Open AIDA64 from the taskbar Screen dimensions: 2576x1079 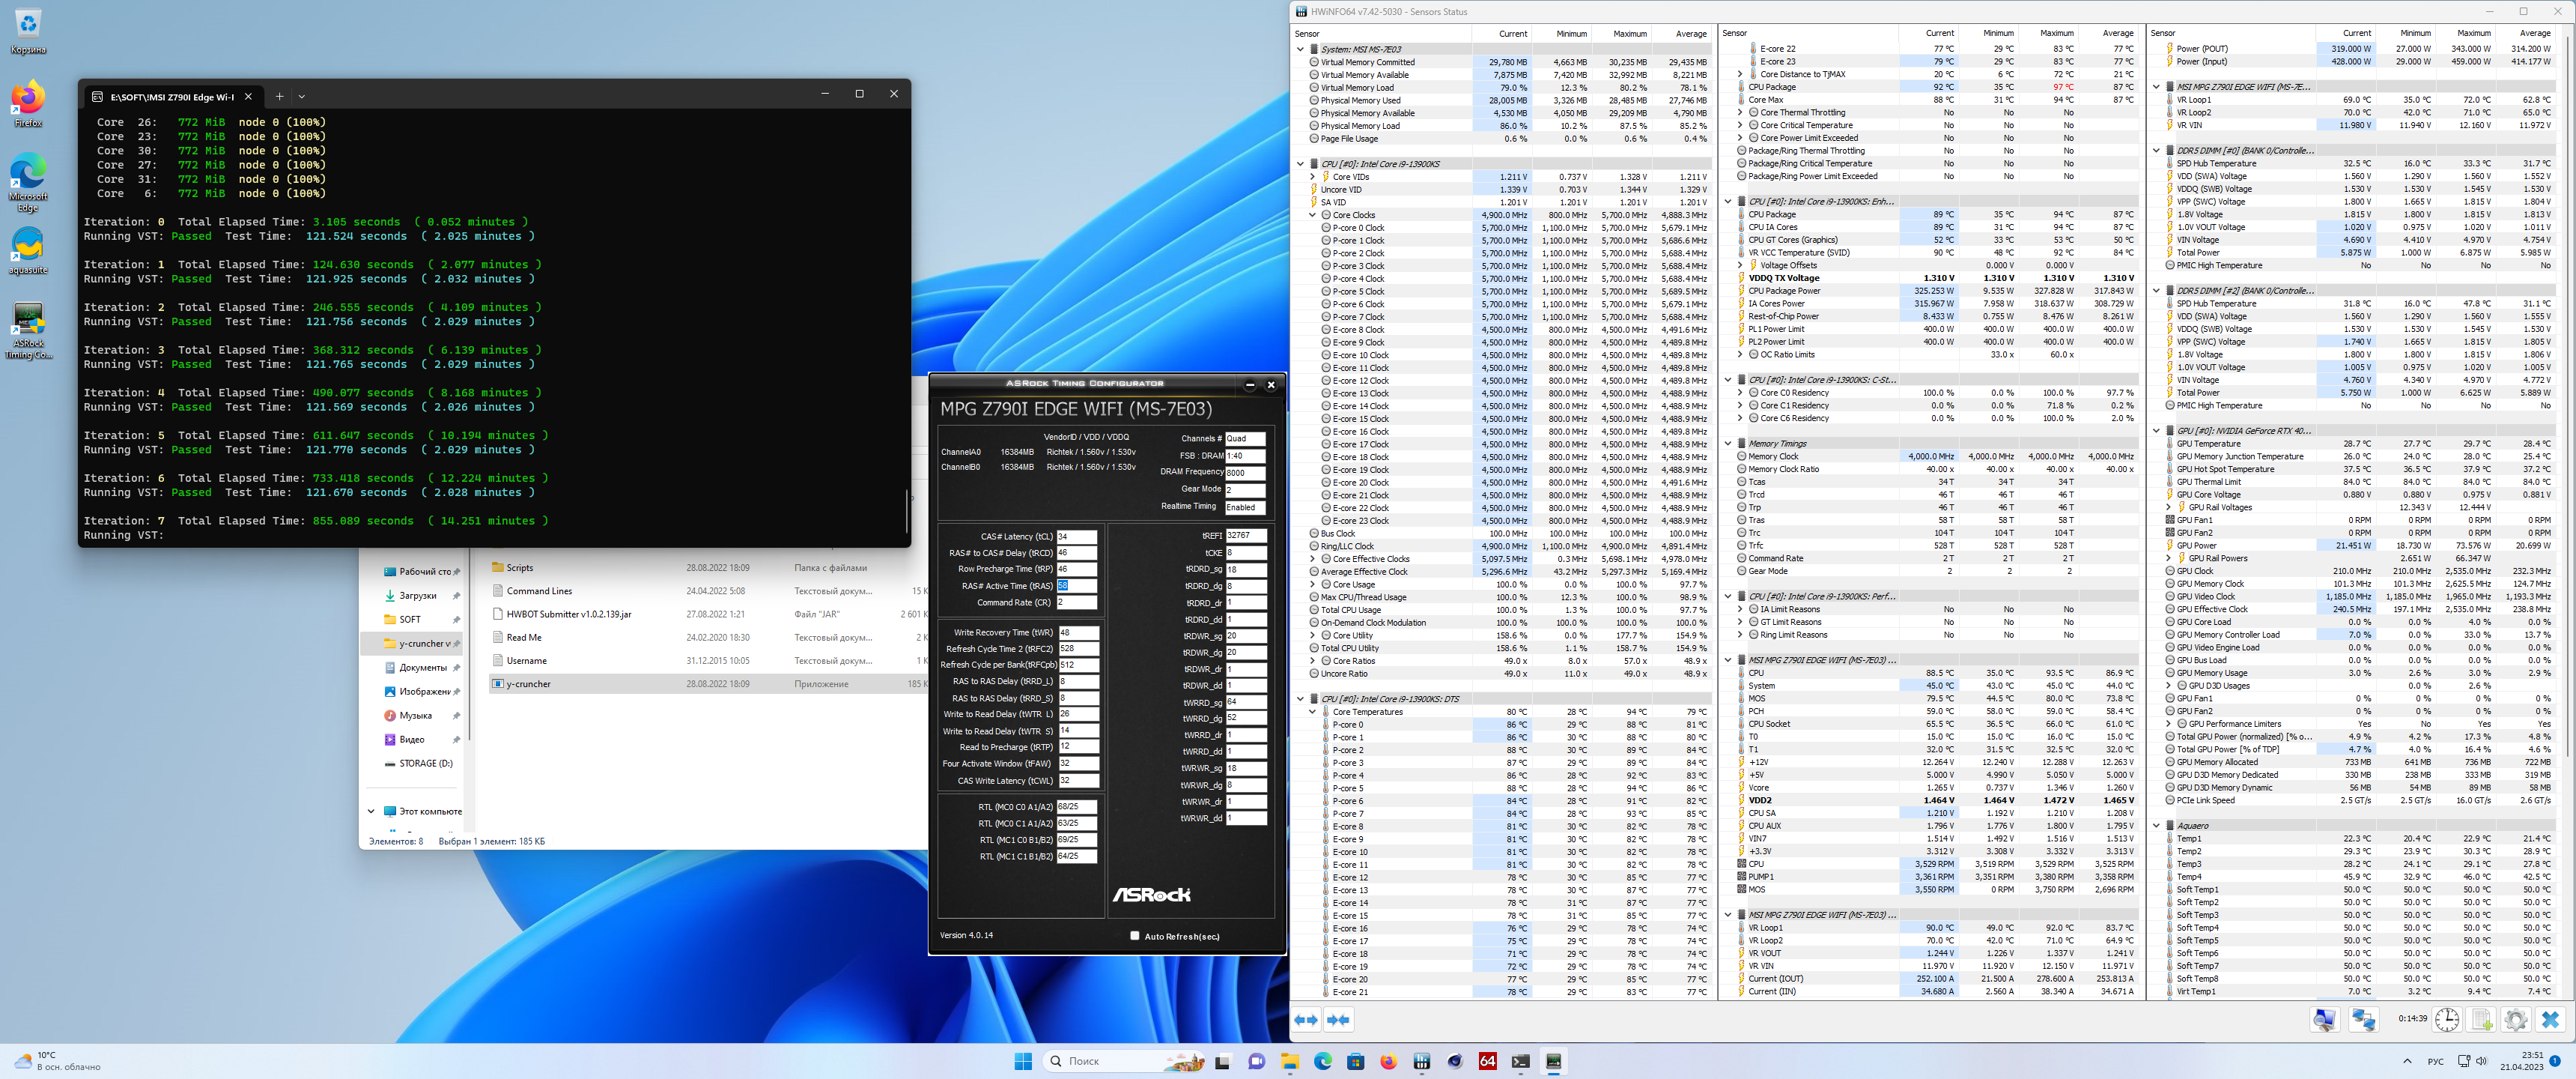pos(1487,1061)
